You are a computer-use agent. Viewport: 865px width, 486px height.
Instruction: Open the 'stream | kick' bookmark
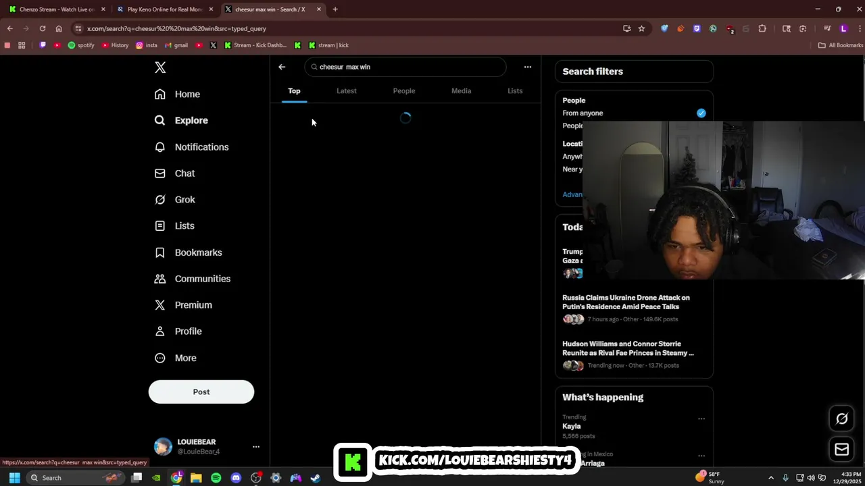[x=328, y=45]
